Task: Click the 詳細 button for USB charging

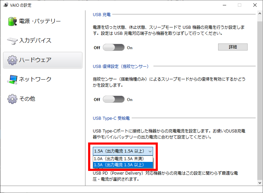Action: tap(233, 47)
